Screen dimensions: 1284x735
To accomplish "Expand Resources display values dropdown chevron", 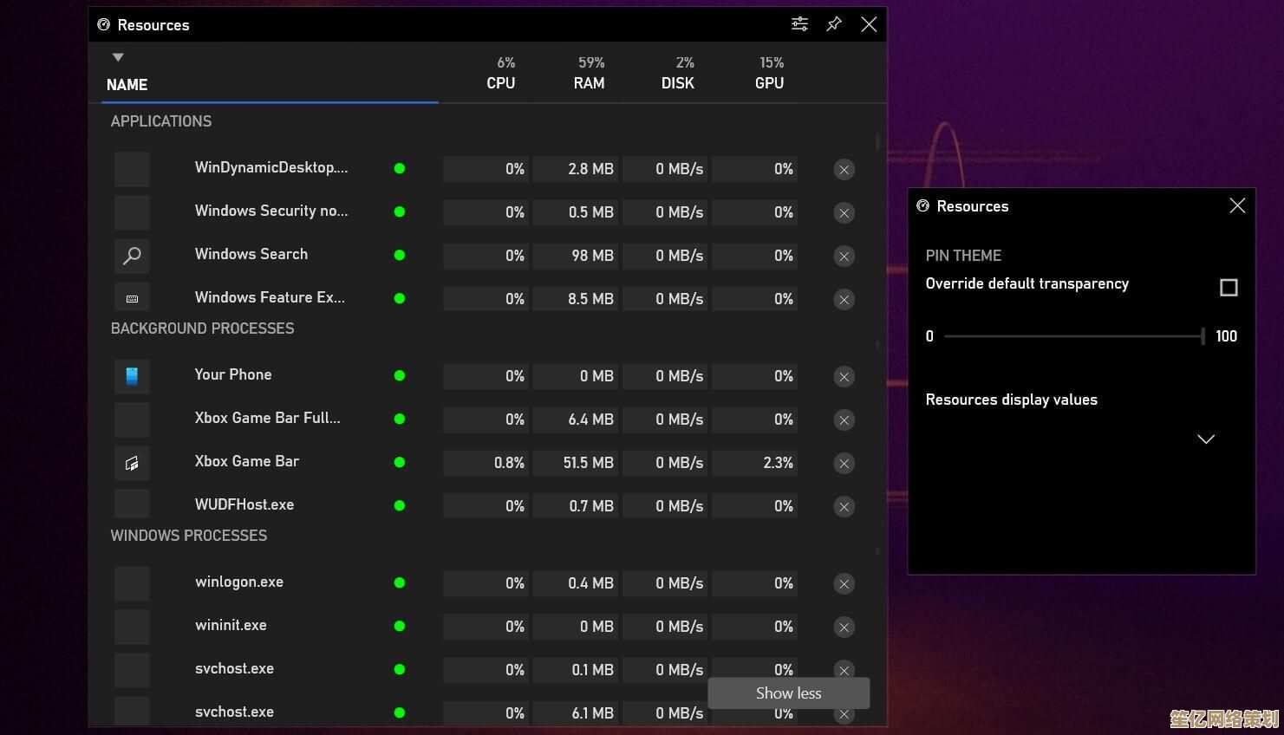I will click(x=1206, y=439).
